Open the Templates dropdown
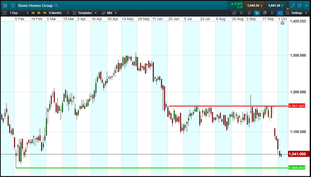311x177 pixels. point(85,13)
